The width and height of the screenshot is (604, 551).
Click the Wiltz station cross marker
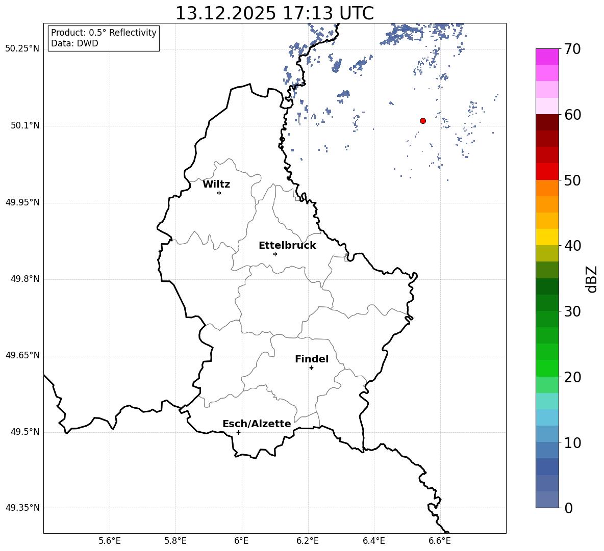pyautogui.click(x=219, y=193)
